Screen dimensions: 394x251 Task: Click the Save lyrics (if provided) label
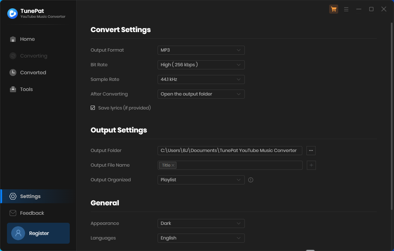click(124, 108)
